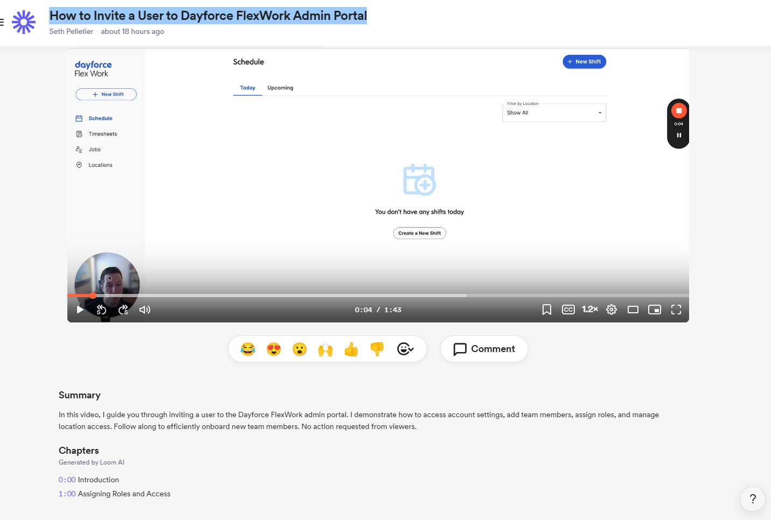Image resolution: width=771 pixels, height=520 pixels.
Task: Click the recording pause icon
Action: [679, 135]
